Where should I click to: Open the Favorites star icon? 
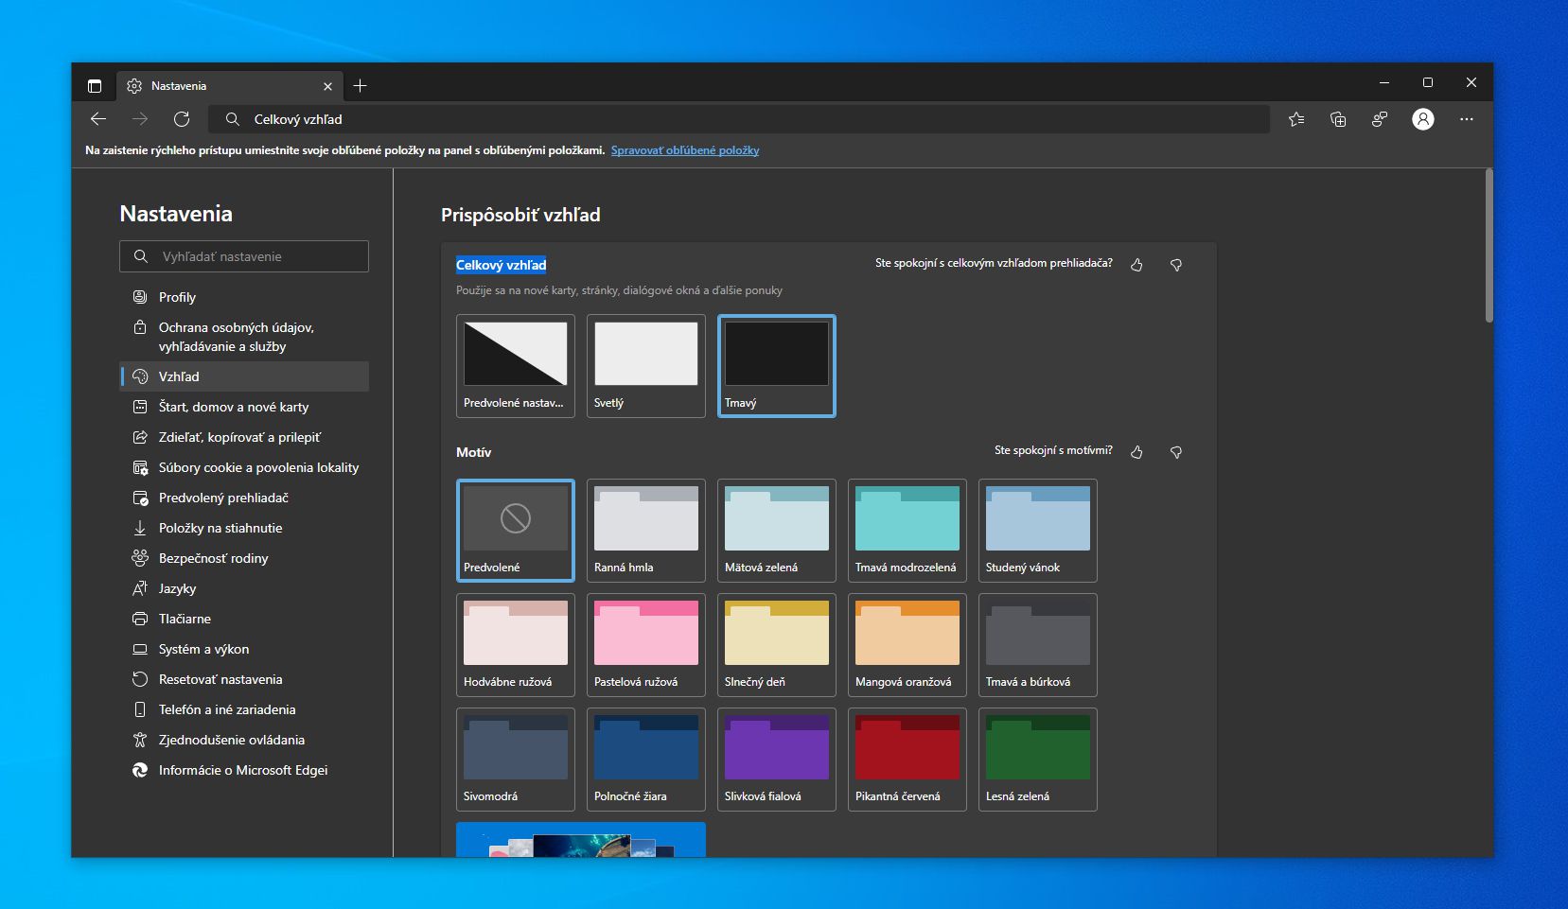click(x=1296, y=119)
